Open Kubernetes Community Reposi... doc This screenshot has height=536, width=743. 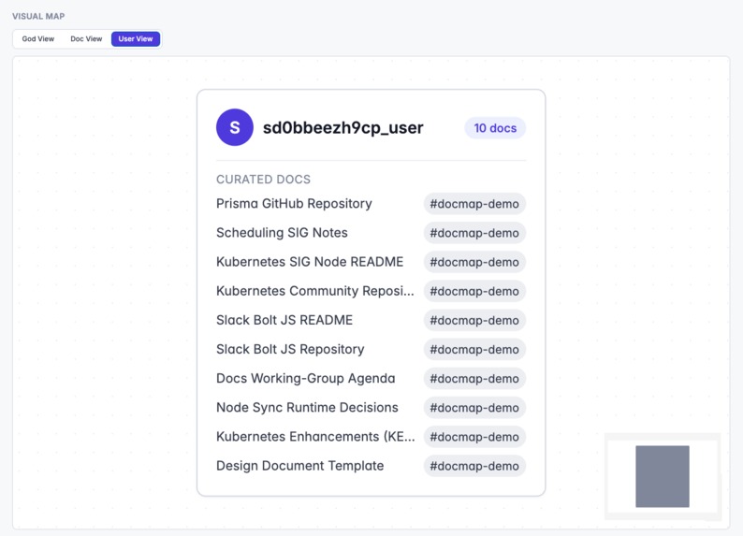[x=315, y=291]
